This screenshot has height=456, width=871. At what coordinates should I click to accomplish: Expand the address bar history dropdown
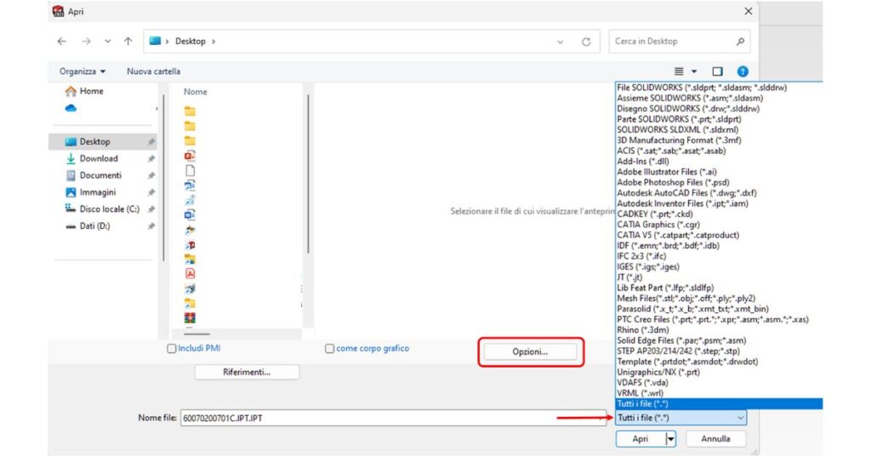click(x=560, y=42)
